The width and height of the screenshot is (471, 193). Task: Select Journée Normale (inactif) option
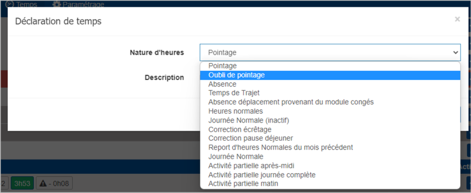330,120
